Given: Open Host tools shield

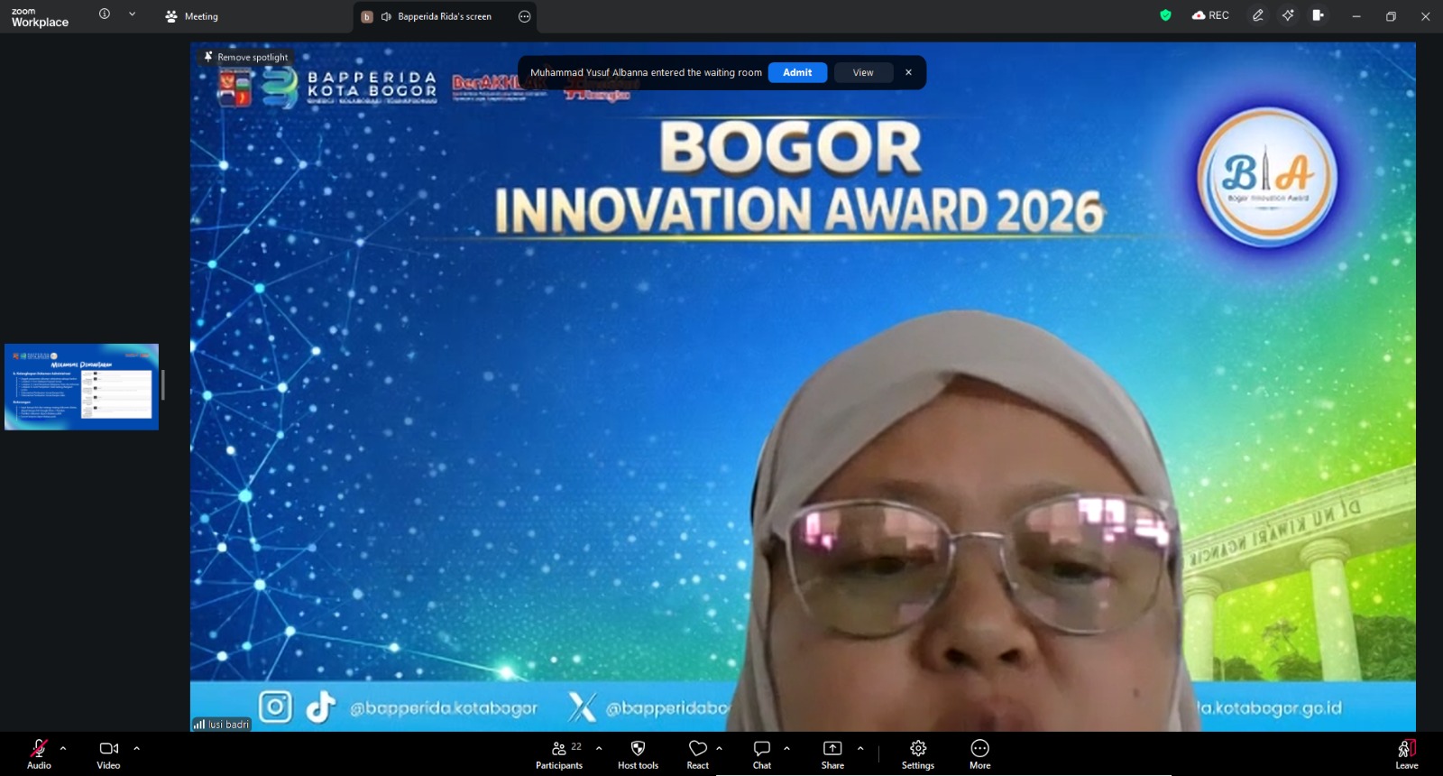Looking at the screenshot, I should click(638, 753).
